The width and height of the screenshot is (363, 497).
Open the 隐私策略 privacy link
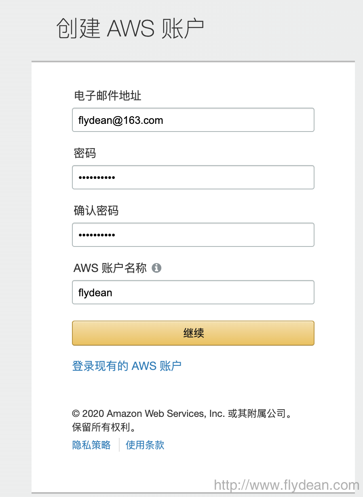(91, 445)
